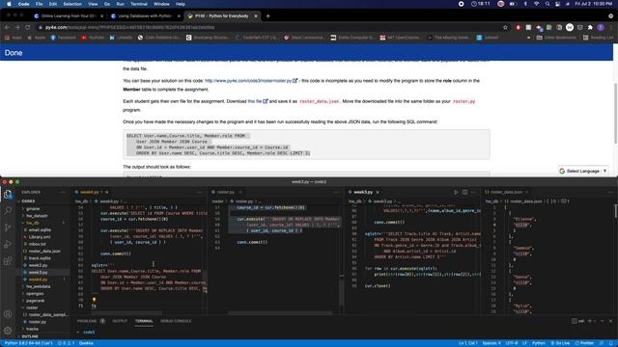Open roster_data.json in hw_db folder
Image resolution: width=618 pixels, height=347 pixels.
pos(44,251)
